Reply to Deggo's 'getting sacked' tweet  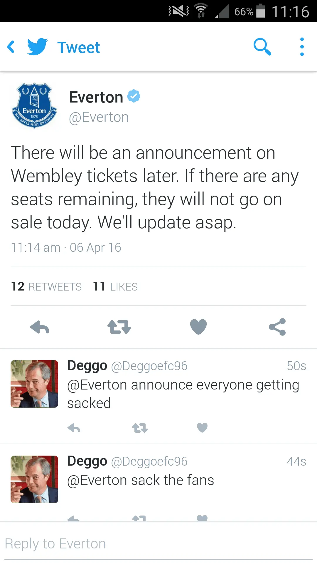(x=74, y=428)
